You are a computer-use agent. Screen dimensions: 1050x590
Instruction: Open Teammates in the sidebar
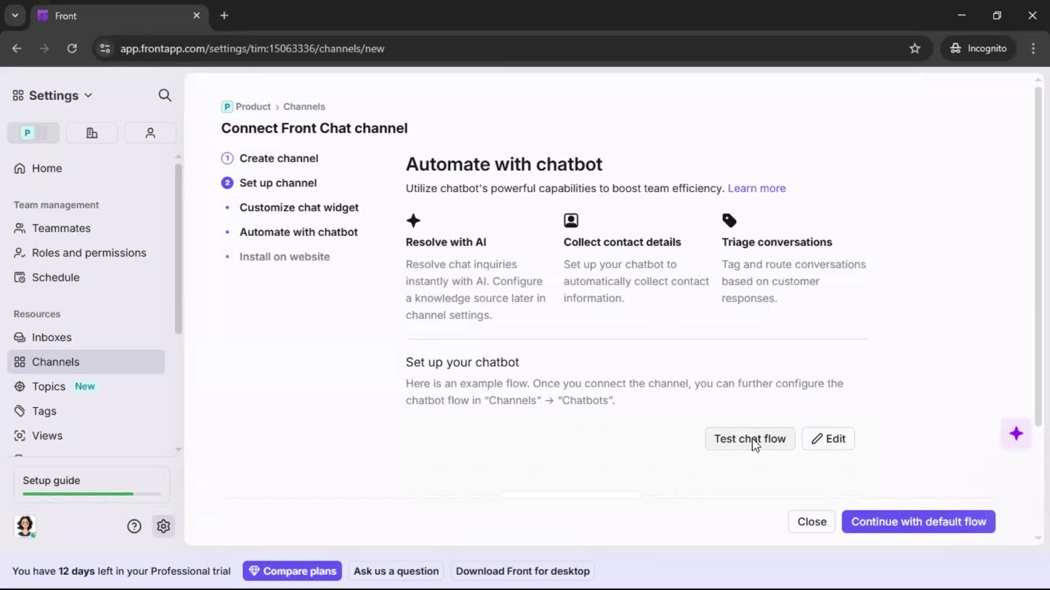(x=61, y=228)
